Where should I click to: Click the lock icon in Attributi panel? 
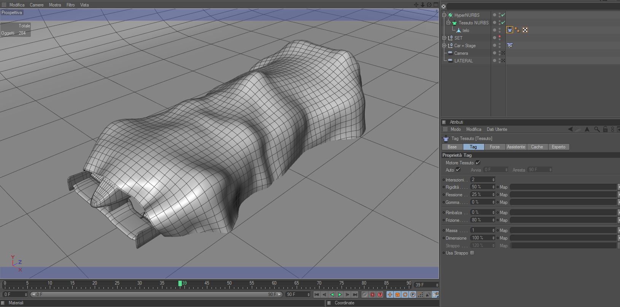pyautogui.click(x=605, y=129)
